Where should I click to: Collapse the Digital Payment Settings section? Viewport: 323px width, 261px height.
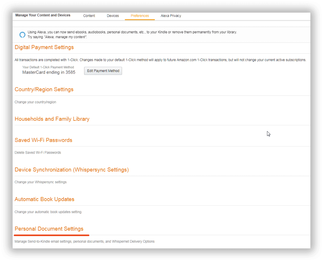44,47
